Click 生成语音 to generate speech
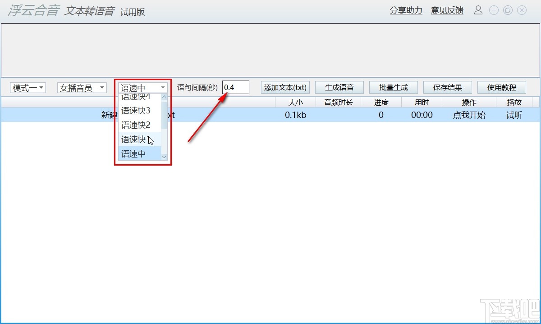Screen dimensions: 541x324 (339, 87)
